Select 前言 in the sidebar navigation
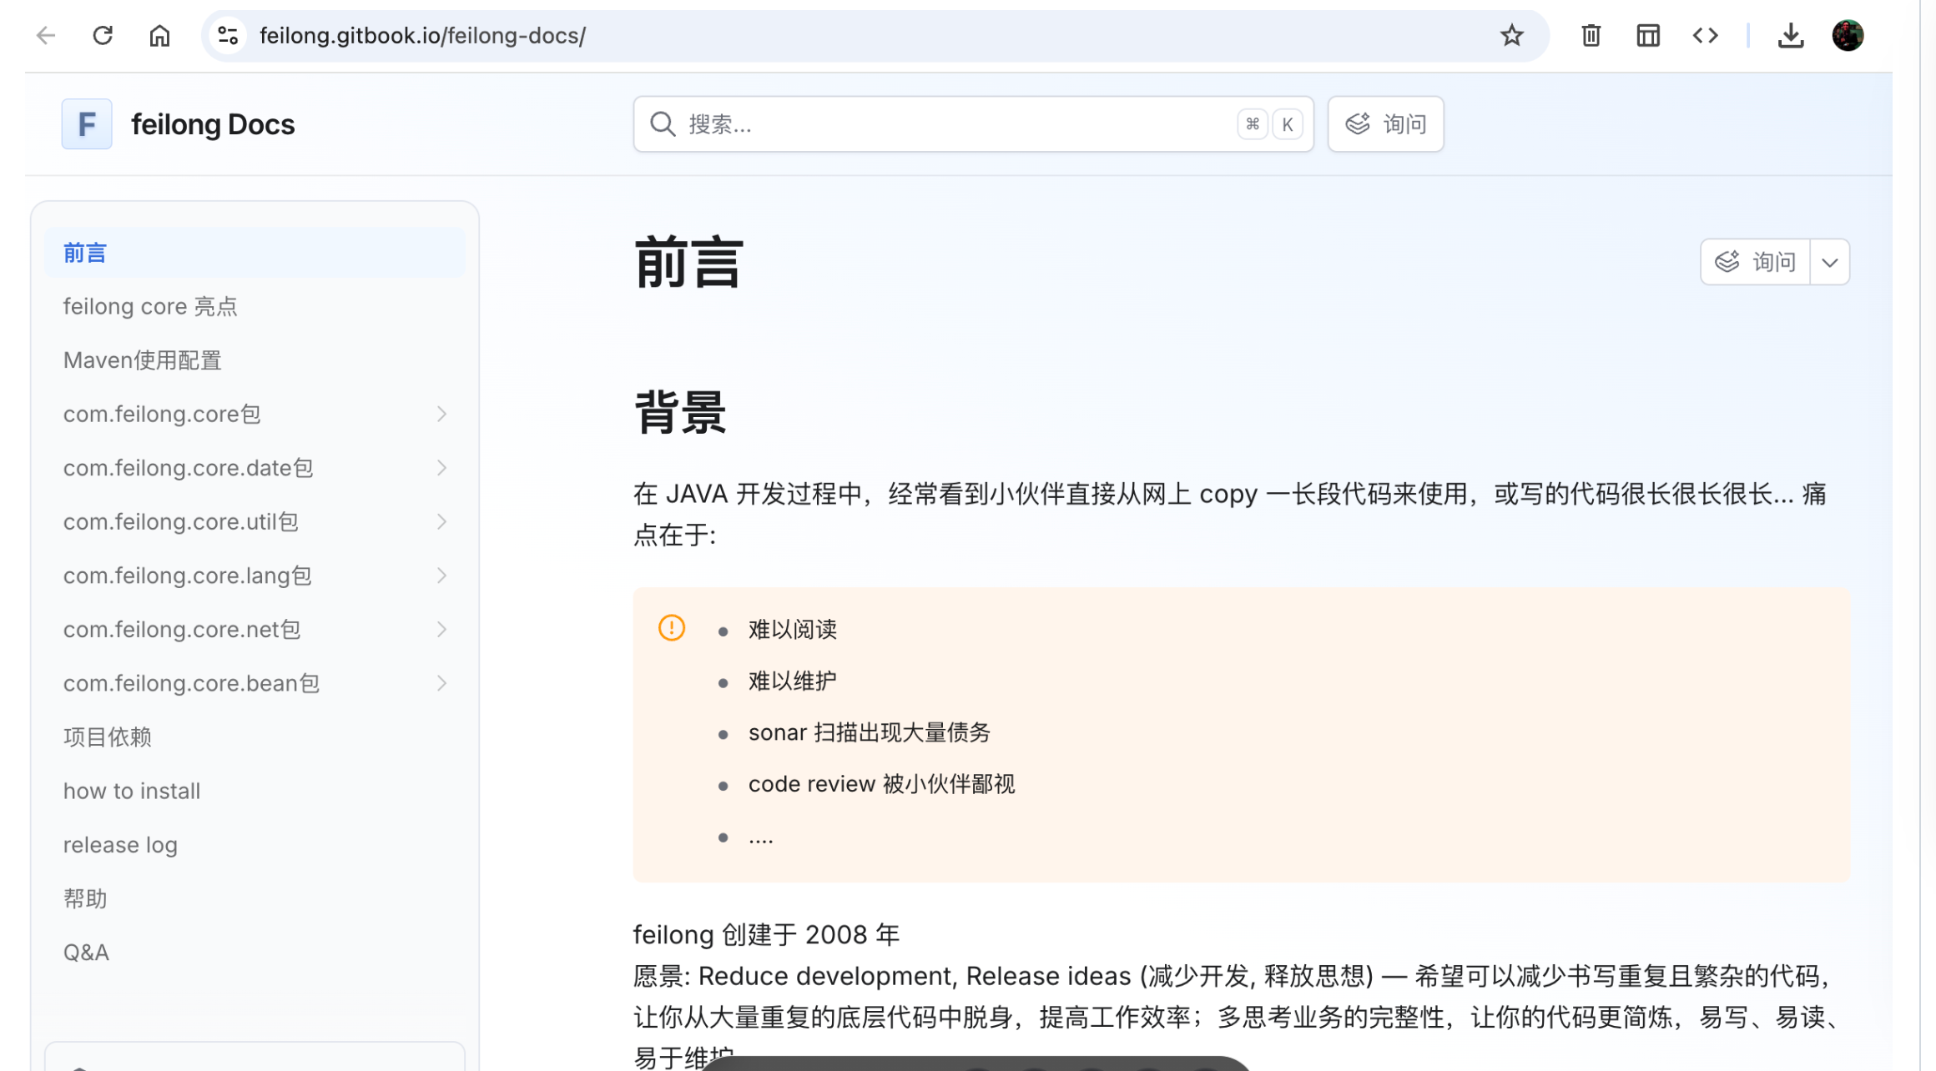 click(84, 252)
